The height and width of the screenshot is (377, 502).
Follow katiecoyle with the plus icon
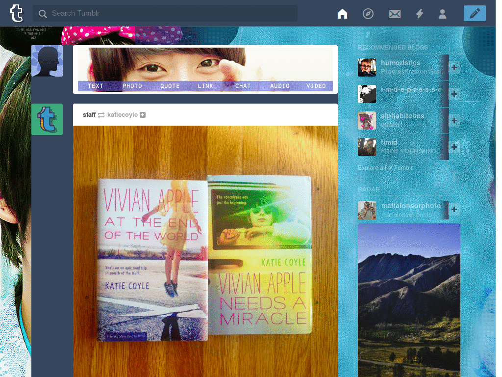tap(143, 115)
